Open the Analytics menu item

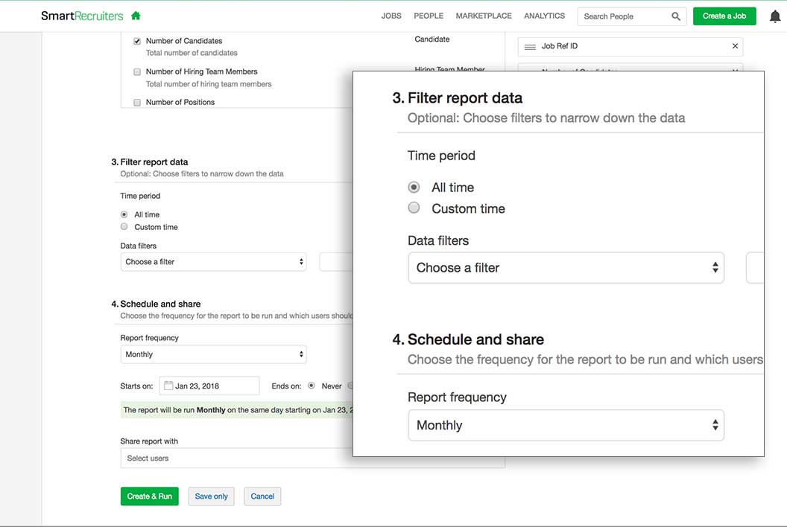544,16
